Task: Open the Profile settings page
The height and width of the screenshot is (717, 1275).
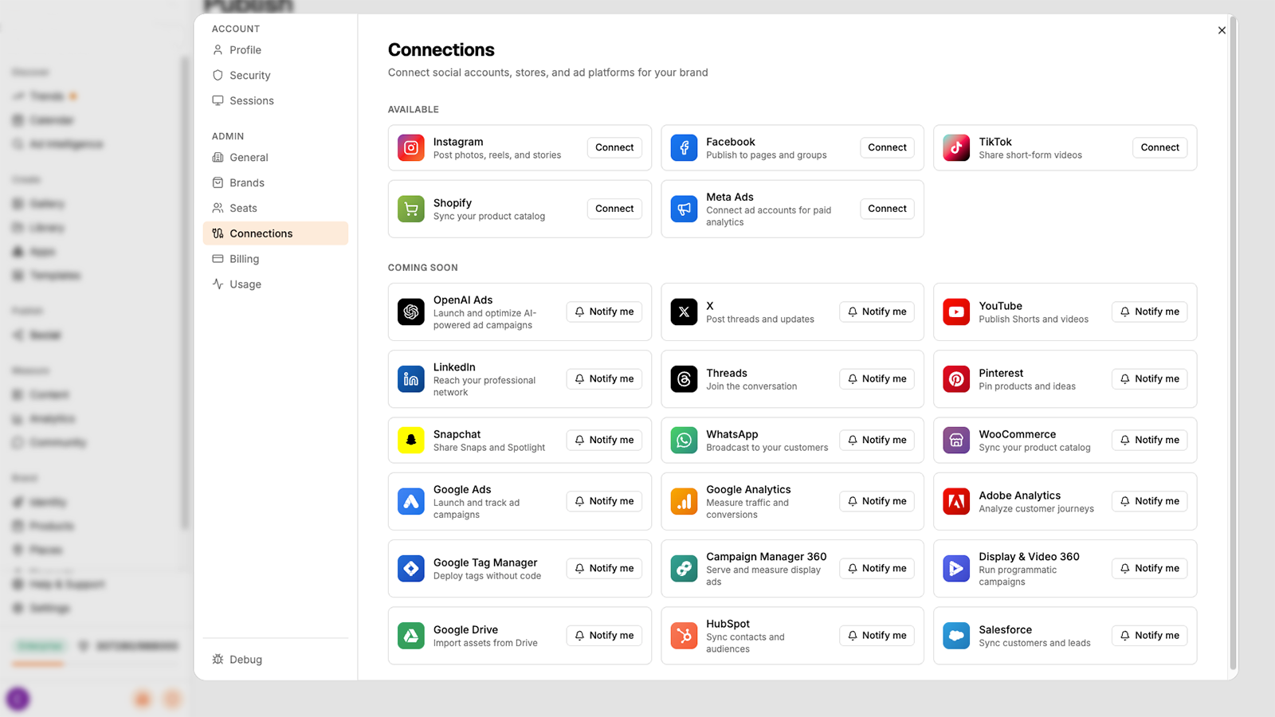Action: tap(276, 50)
